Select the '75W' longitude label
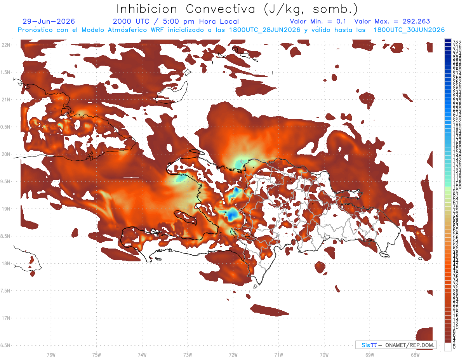Viewport: 466px width, 360px height. pos(97,355)
